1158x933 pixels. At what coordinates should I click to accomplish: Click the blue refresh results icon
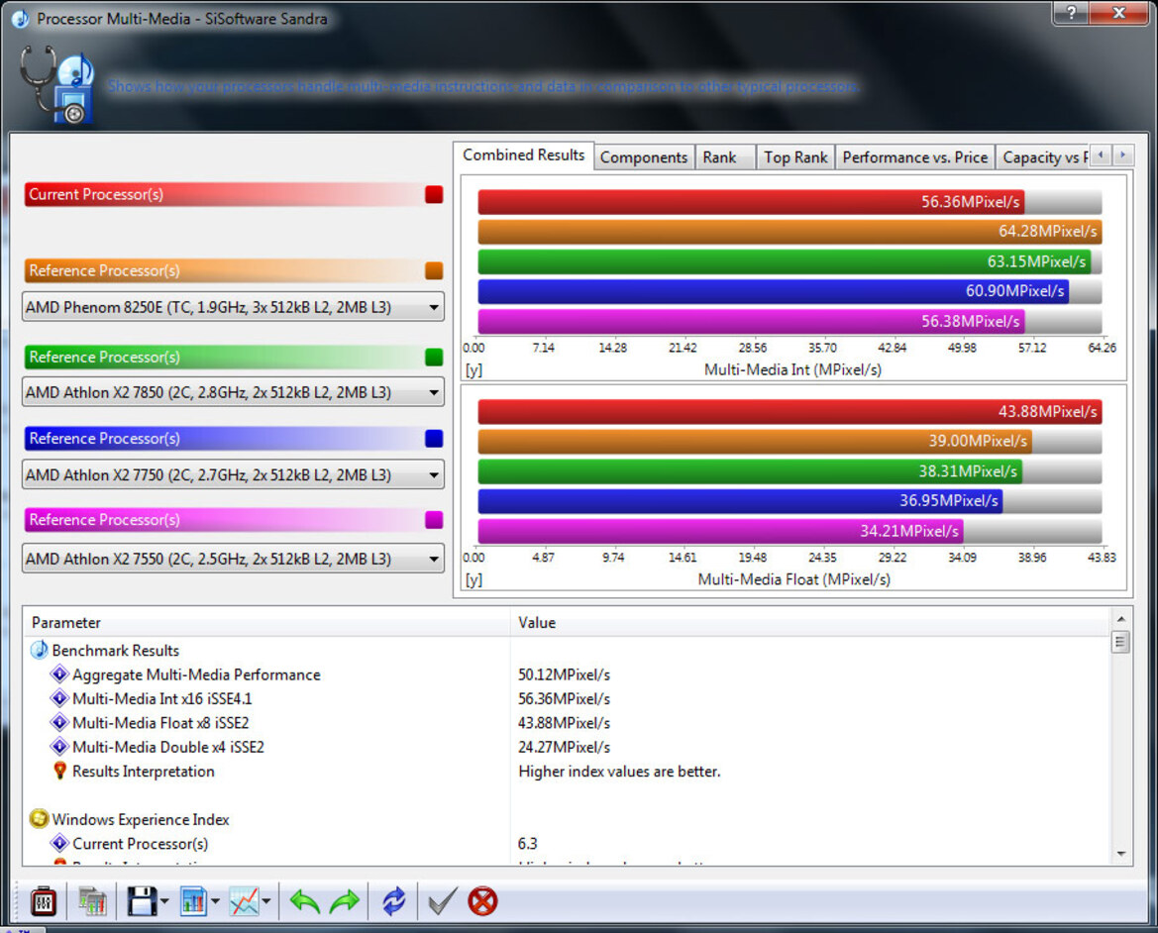tap(393, 901)
